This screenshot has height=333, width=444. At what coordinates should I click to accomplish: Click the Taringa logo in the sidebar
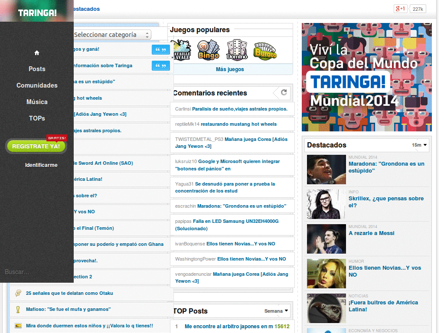coord(37,13)
